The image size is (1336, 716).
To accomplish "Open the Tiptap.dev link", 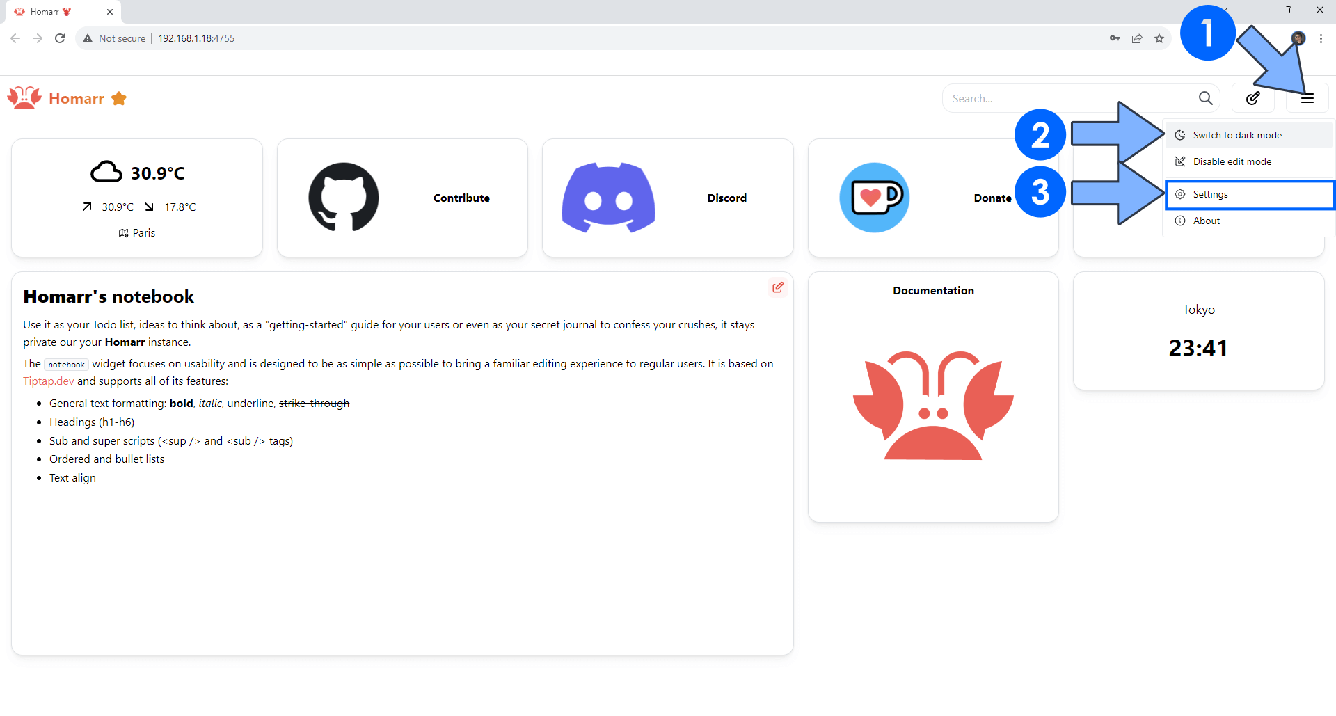I will (48, 381).
